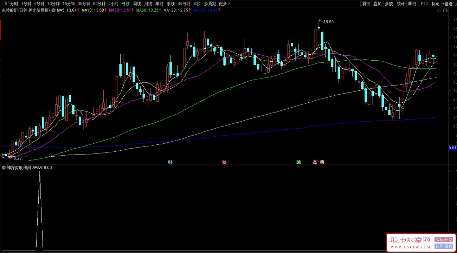The image size is (457, 253).
Task: Open the 更多 periods dropdown
Action: pyautogui.click(x=225, y=4)
